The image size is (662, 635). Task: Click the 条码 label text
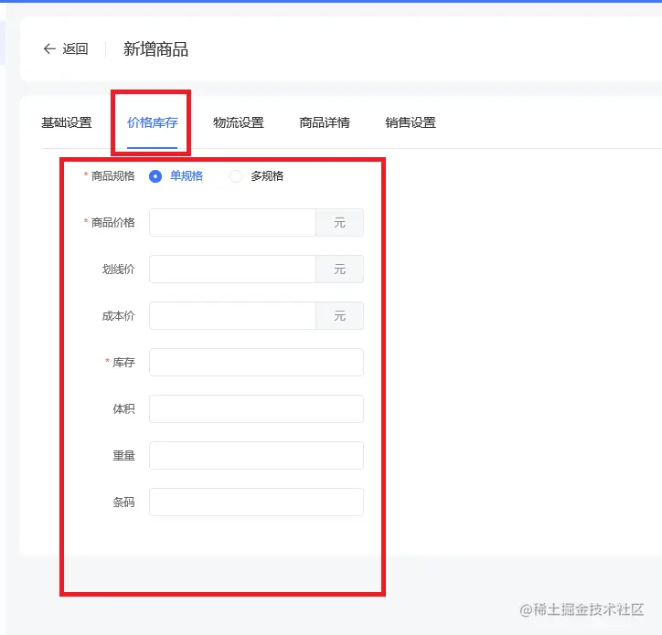coord(123,503)
